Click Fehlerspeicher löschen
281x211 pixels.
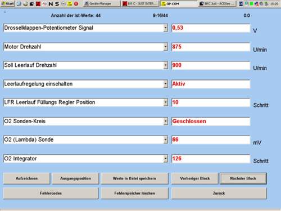point(134,193)
